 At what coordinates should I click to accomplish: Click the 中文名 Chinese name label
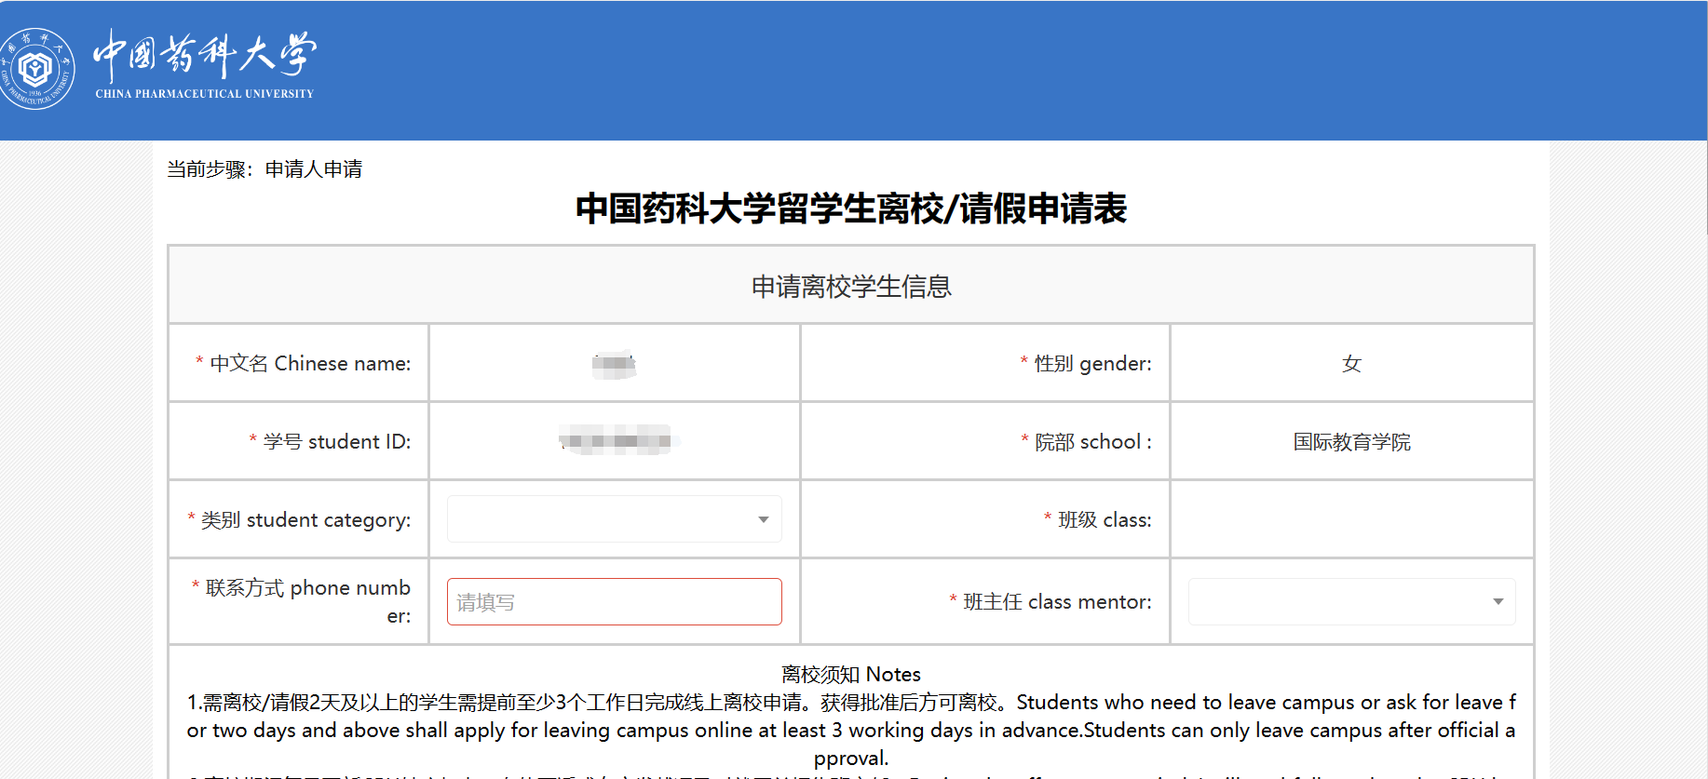(x=309, y=364)
